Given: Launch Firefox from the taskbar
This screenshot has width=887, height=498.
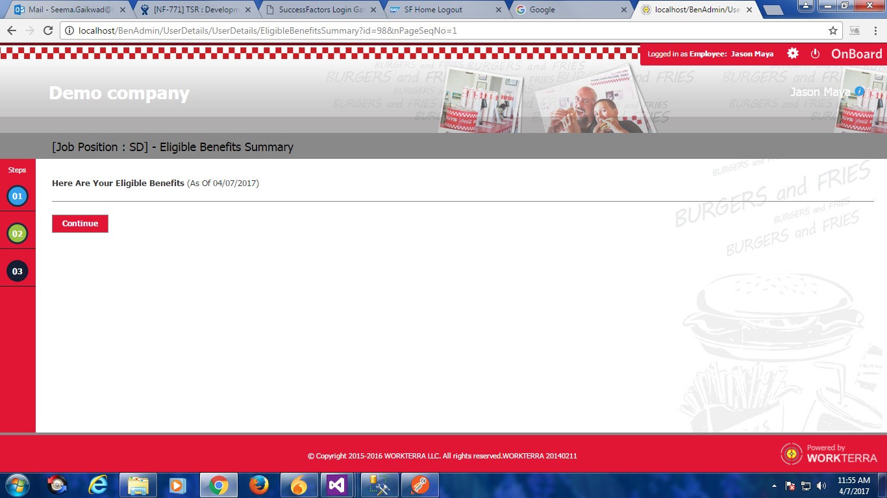Looking at the screenshot, I should click(x=259, y=485).
